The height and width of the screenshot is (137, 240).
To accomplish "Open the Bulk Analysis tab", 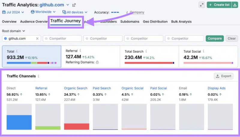I will 181,22.
